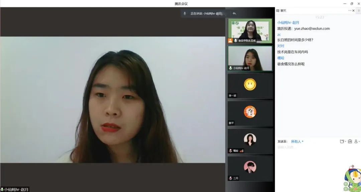The height and width of the screenshot is (192, 361).
Task: Close the chat panel
Action: pyautogui.click(x=354, y=11)
